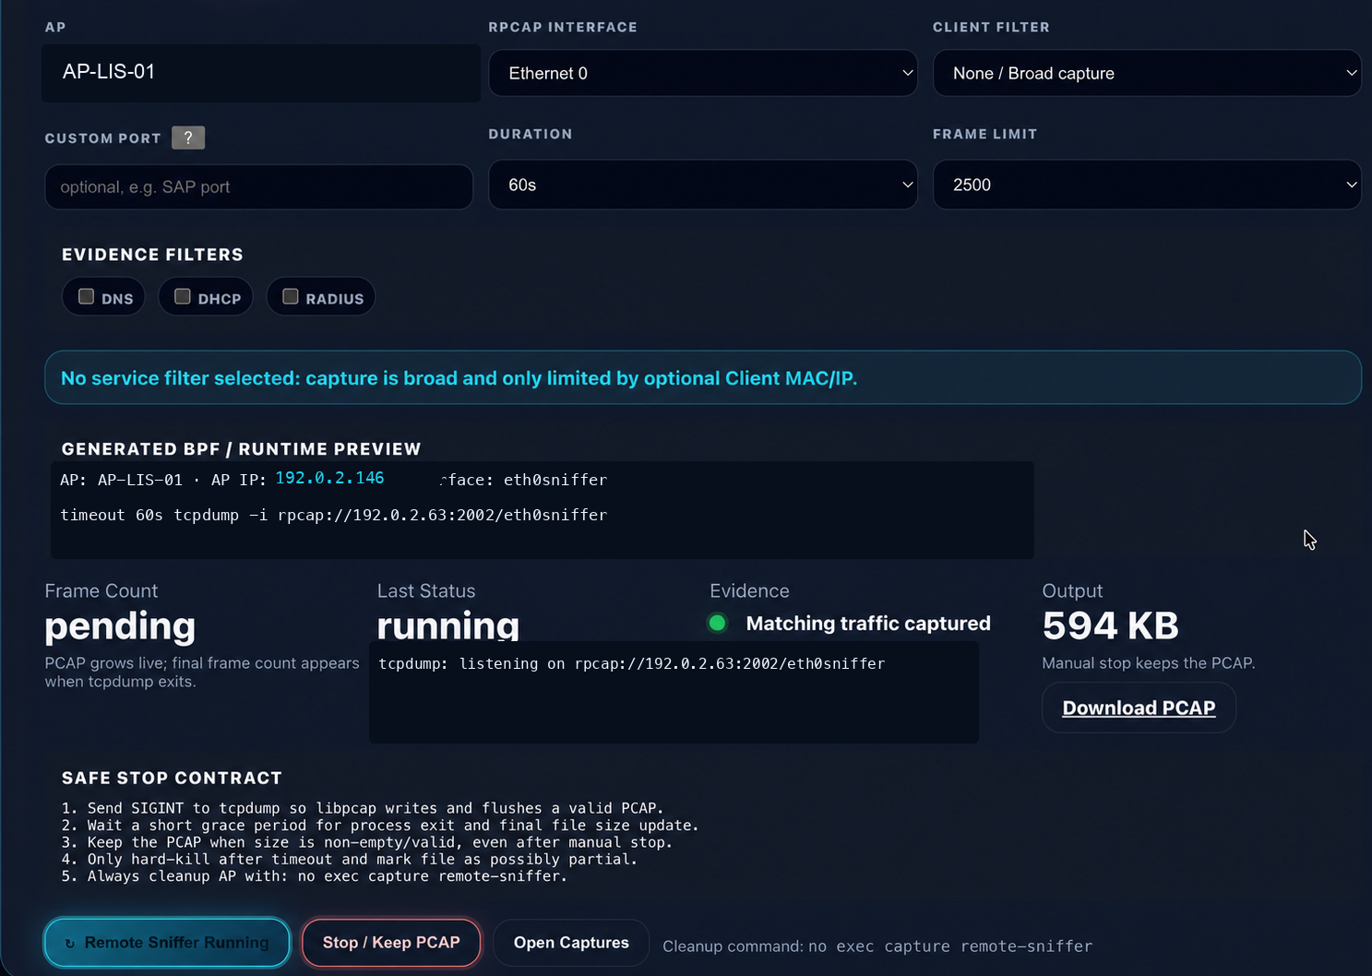Click the Always cleanup AP contract line

pos(314,876)
